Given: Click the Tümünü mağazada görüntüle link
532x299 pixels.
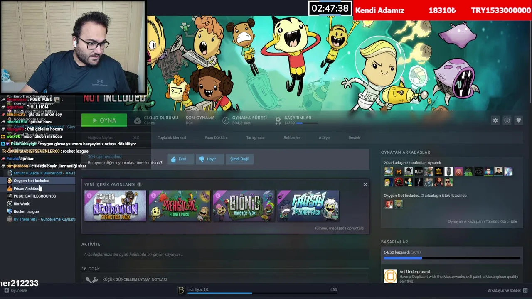Looking at the screenshot, I should pos(339,228).
